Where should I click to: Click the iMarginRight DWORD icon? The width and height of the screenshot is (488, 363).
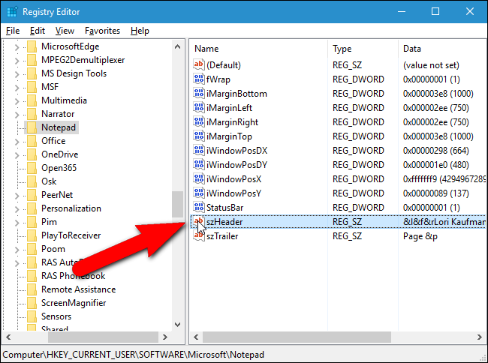click(198, 121)
